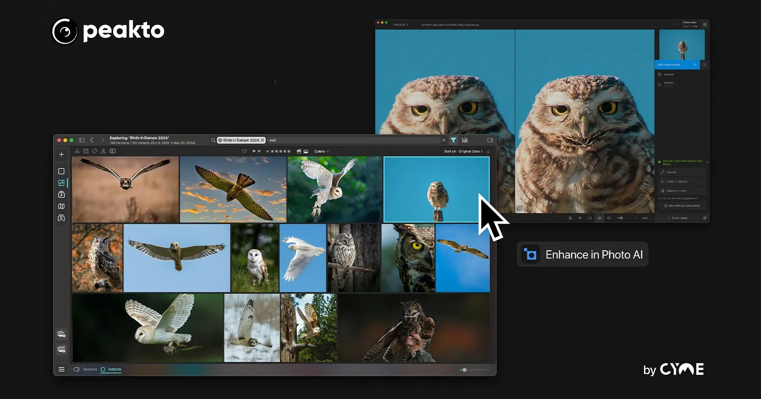This screenshot has height=399, width=761.
Task: Open the Sort on Original Date dropdown
Action: tap(463, 152)
